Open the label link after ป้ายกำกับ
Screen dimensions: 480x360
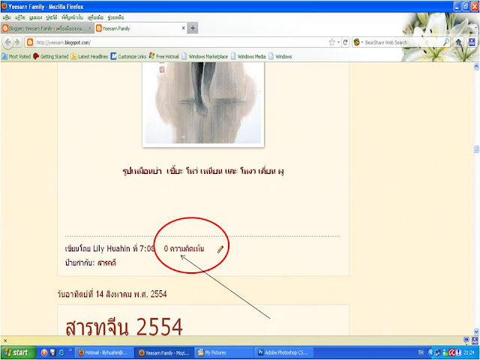pos(106,262)
